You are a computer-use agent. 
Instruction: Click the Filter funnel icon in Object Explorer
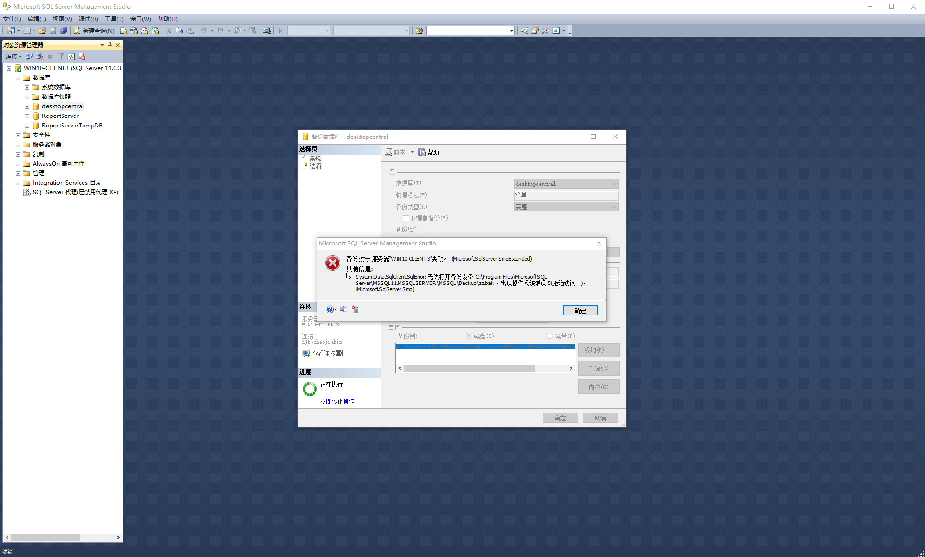pos(61,56)
